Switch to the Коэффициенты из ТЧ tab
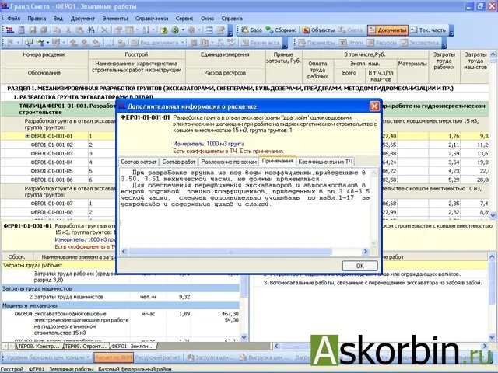Image resolution: width=498 pixels, height=373 pixels. [x=325, y=162]
